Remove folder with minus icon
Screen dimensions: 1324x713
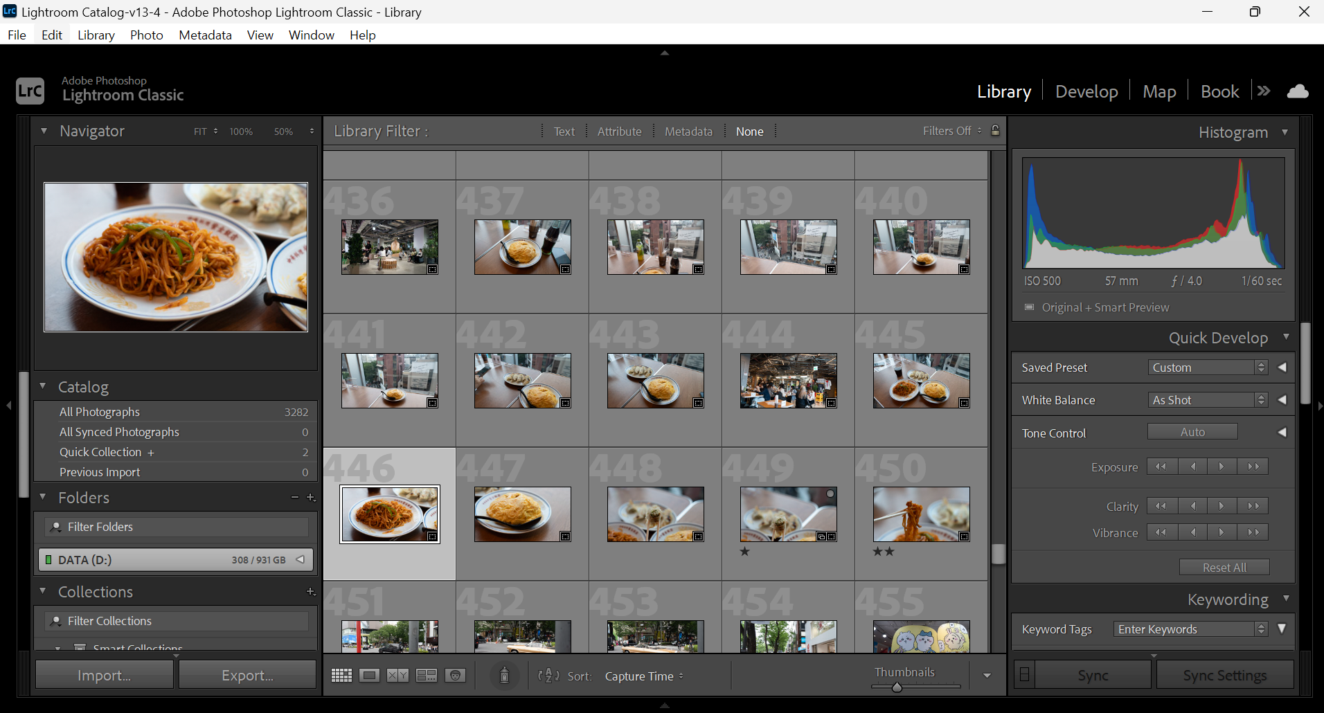(x=295, y=498)
